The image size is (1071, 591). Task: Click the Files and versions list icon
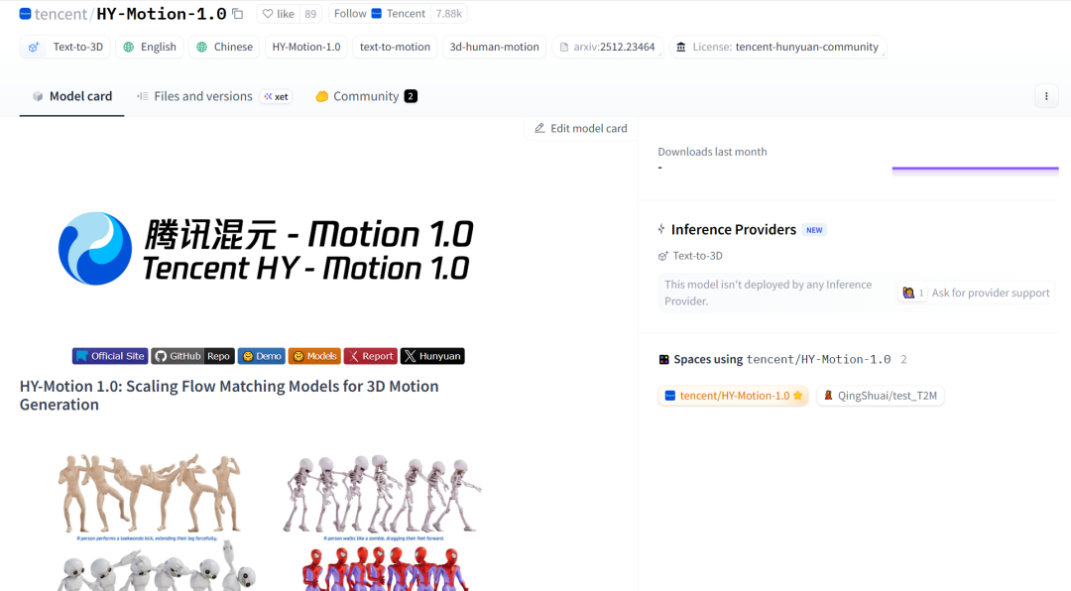[x=142, y=96]
